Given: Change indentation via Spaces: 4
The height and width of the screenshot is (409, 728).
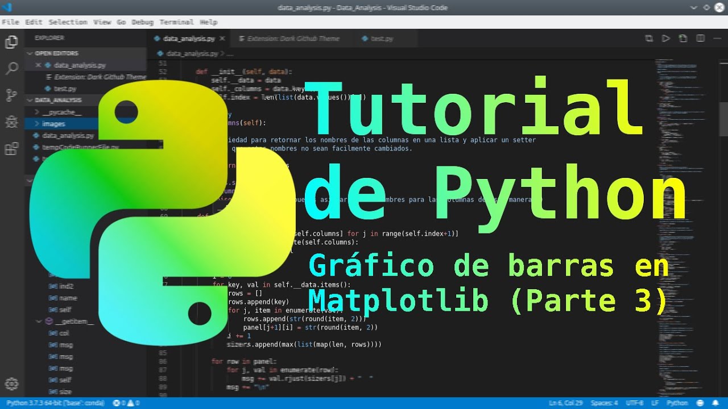Looking at the screenshot, I should coord(604,403).
